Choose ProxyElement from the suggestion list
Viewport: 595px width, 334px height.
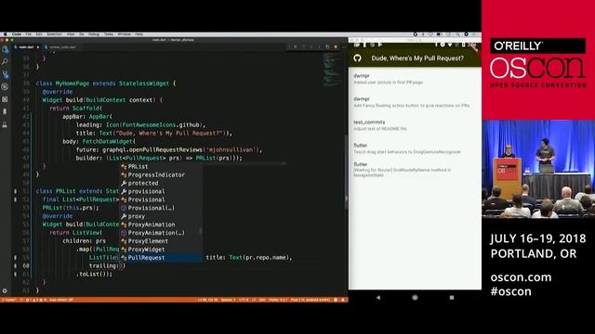coord(161,241)
